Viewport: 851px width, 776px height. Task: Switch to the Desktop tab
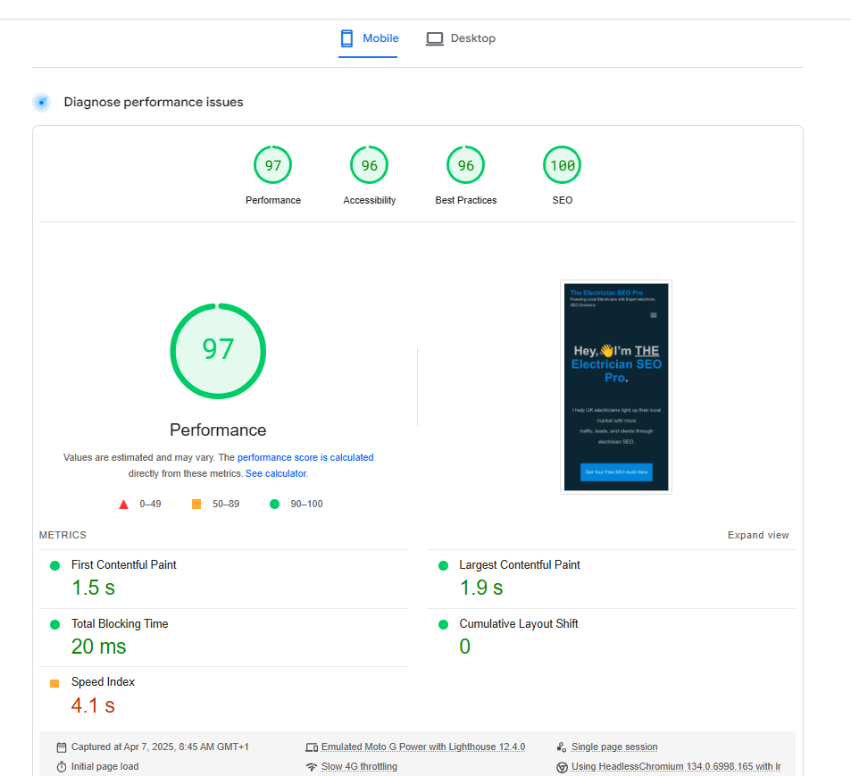point(461,38)
